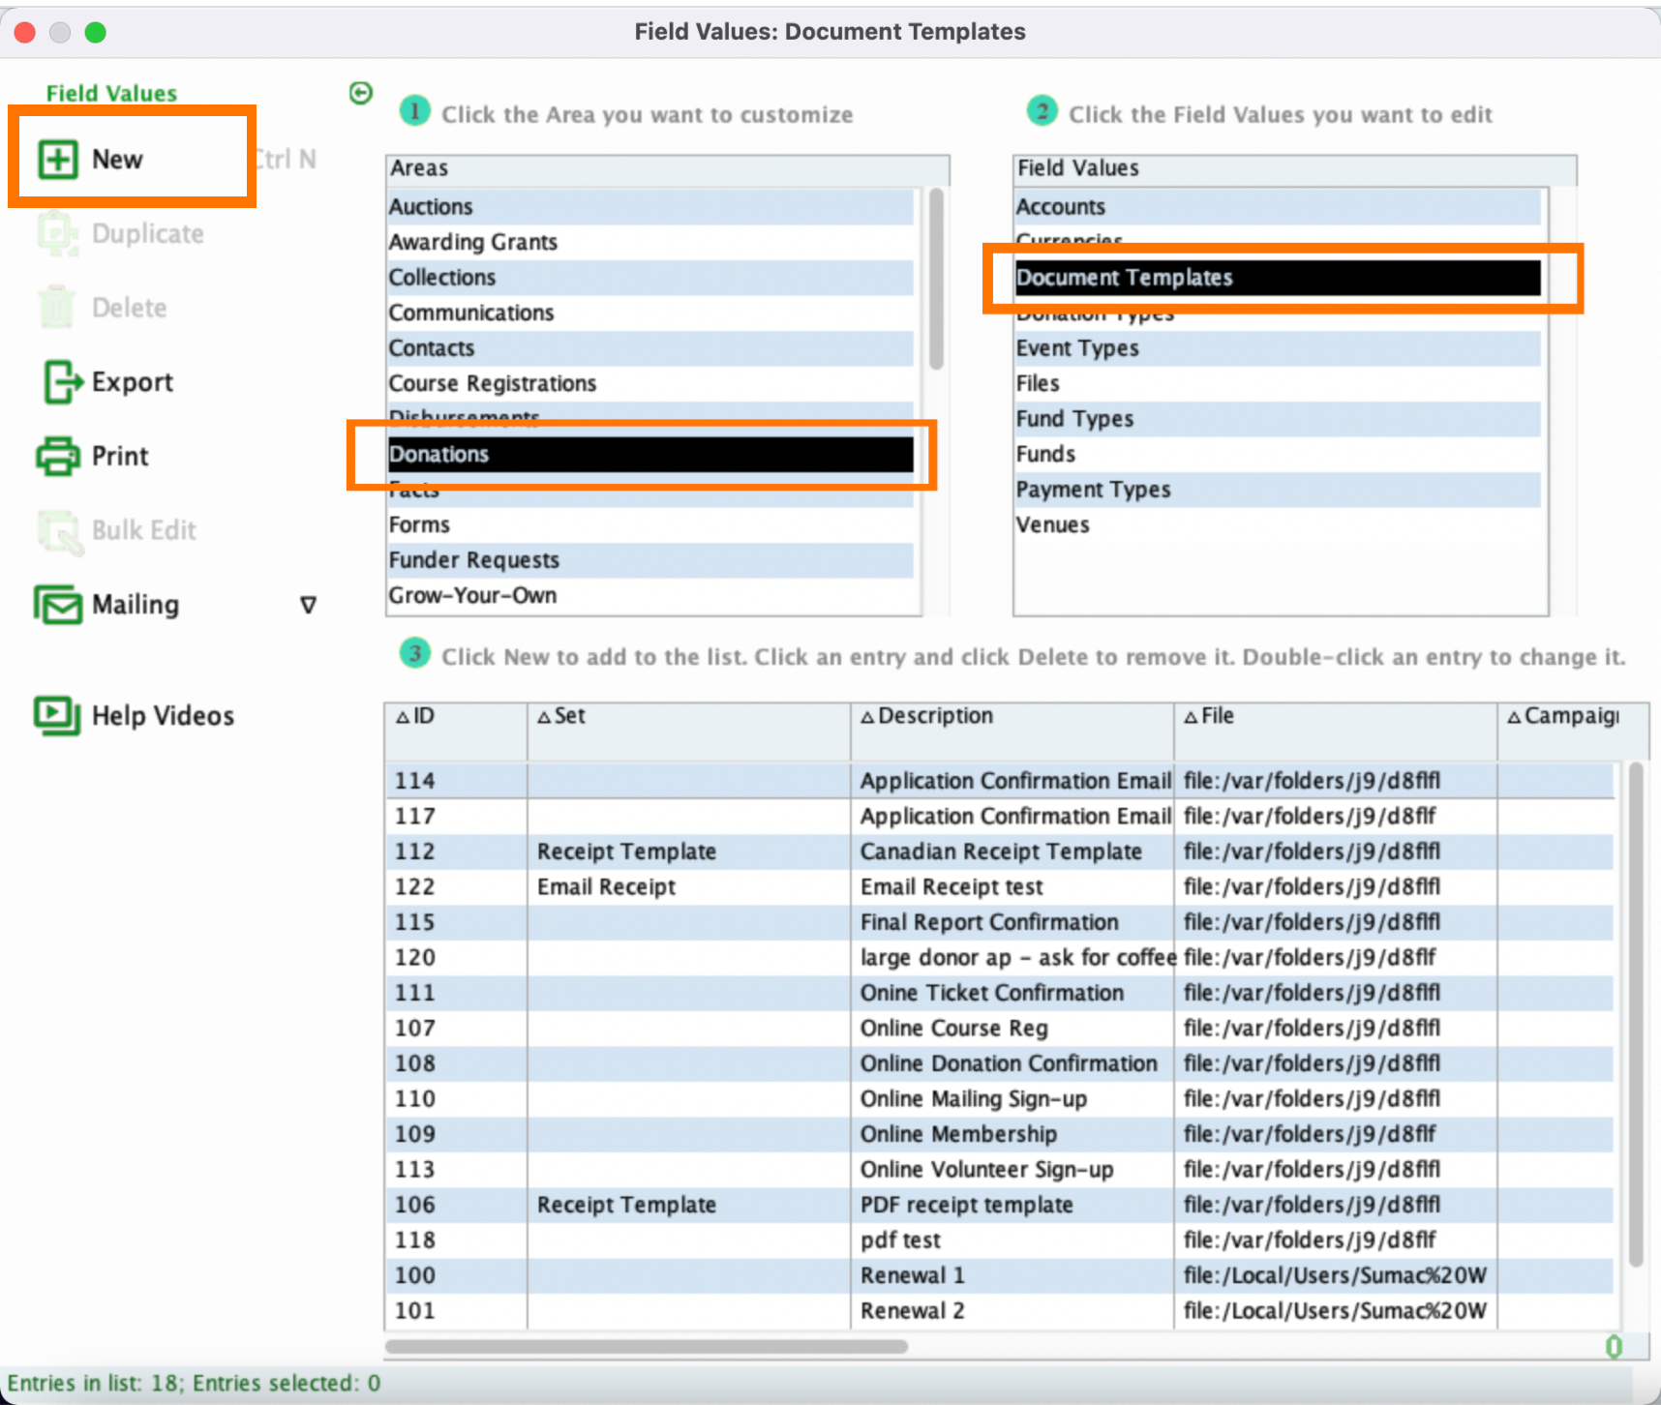Click Receipt Template set cell in row 106
Screen dimensions: 1661x1405
[689, 1205]
